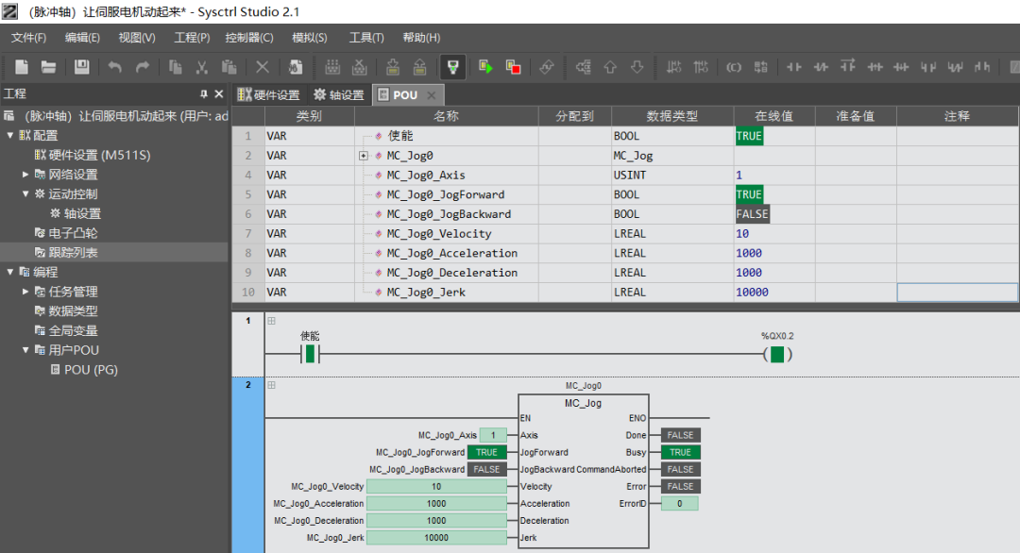Click the keyboard grid toolbar icon
This screenshot has width=1020, height=553.
point(332,67)
